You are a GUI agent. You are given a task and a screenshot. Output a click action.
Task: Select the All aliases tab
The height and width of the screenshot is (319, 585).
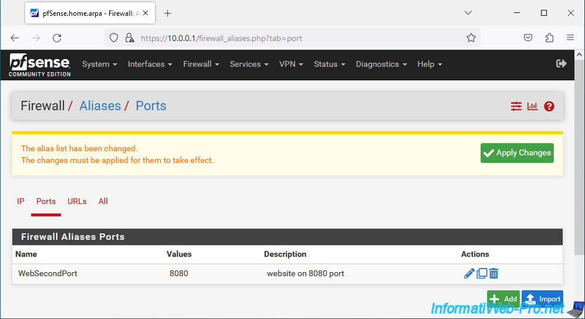(103, 201)
